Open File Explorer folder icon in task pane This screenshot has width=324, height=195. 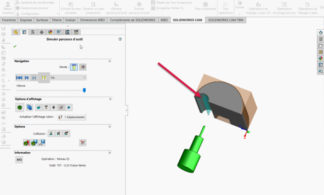321,46
